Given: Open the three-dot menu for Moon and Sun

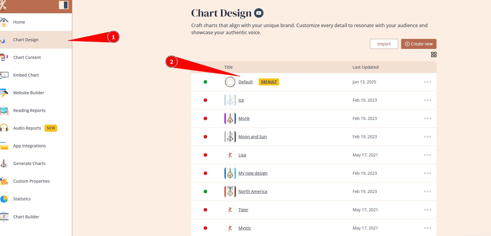Looking at the screenshot, I should point(427,137).
